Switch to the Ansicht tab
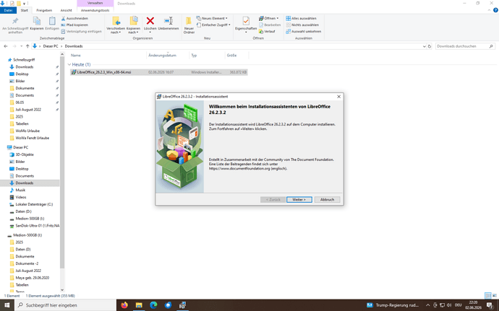 pyautogui.click(x=66, y=11)
